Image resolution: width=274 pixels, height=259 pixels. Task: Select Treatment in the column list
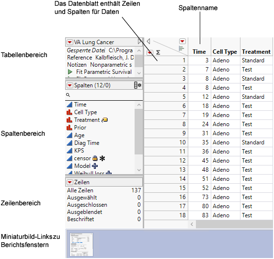87,120
